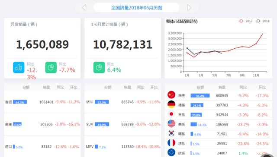Image resolution: width=277 pixels, height=157 pixels.
Task: Click 日系 sales value 342544
Action: coord(222,115)
